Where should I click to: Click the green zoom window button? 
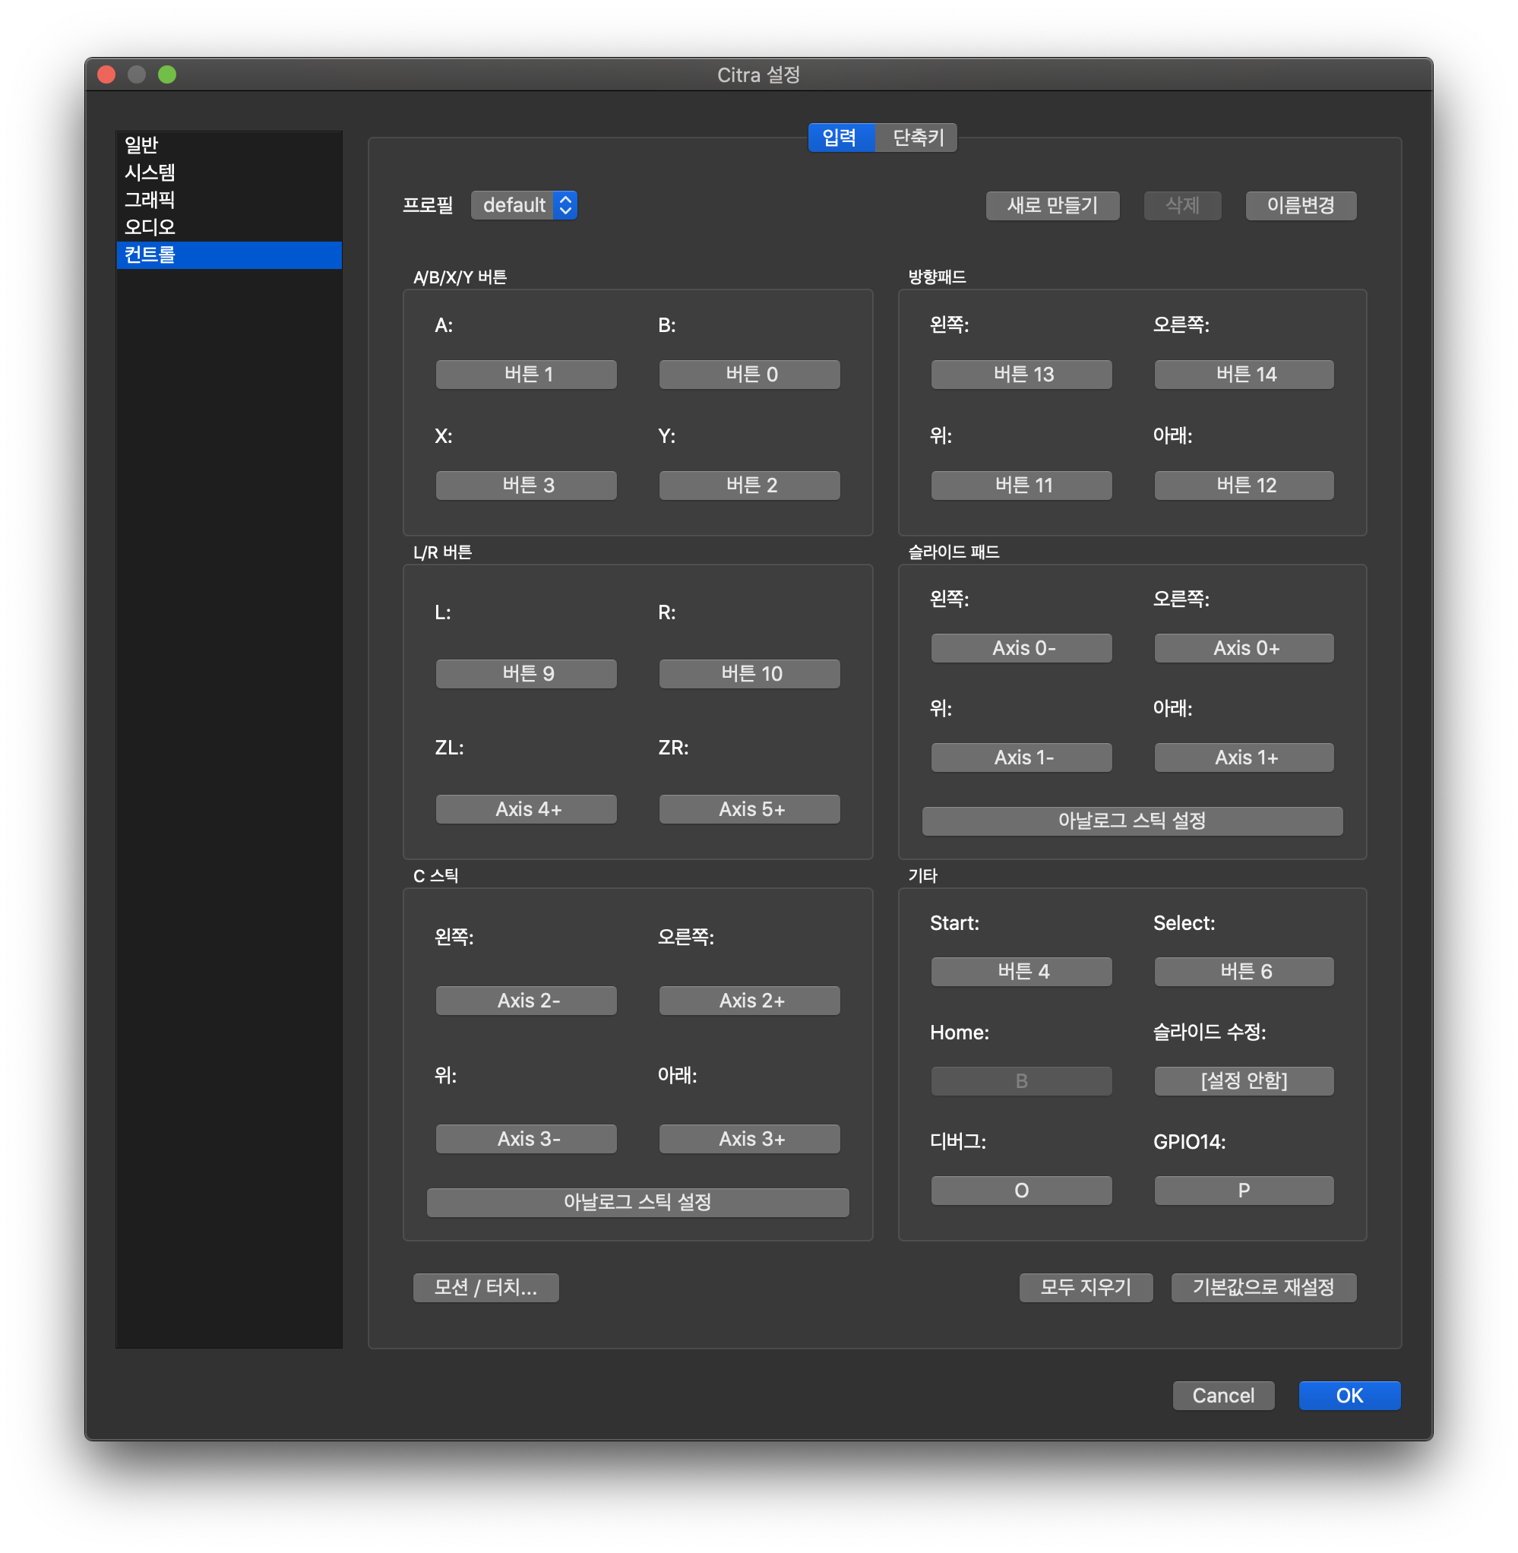pyautogui.click(x=166, y=75)
